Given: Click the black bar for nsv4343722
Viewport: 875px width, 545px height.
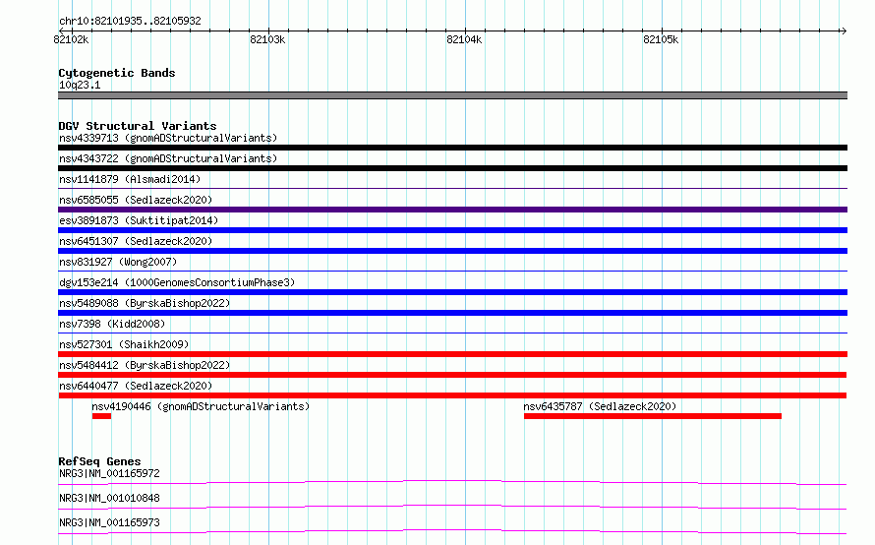Looking at the screenshot, I should (x=452, y=168).
